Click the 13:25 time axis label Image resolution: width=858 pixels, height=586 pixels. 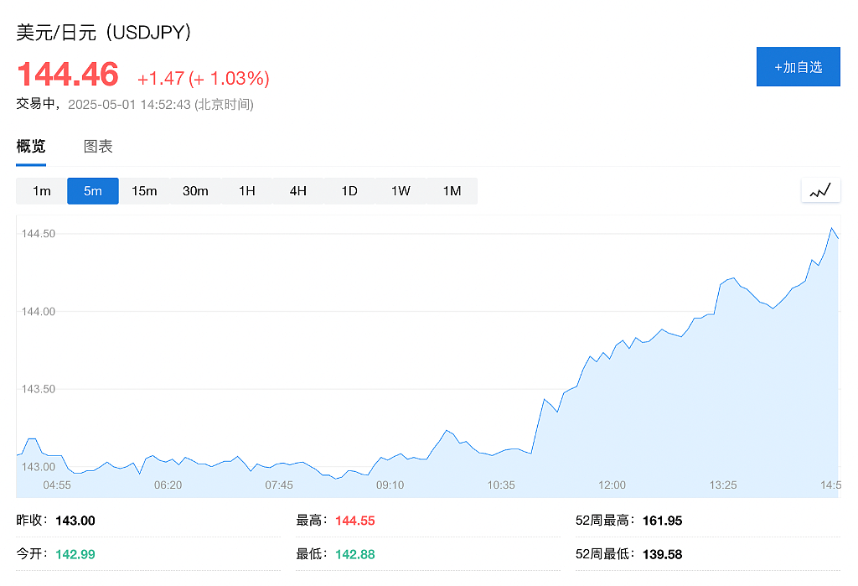point(723,485)
